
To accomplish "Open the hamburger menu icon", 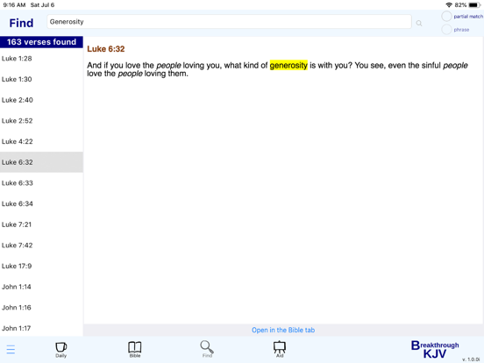I will 11,350.
